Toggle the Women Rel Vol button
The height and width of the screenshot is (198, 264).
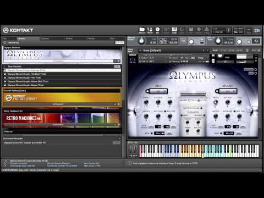point(234,111)
